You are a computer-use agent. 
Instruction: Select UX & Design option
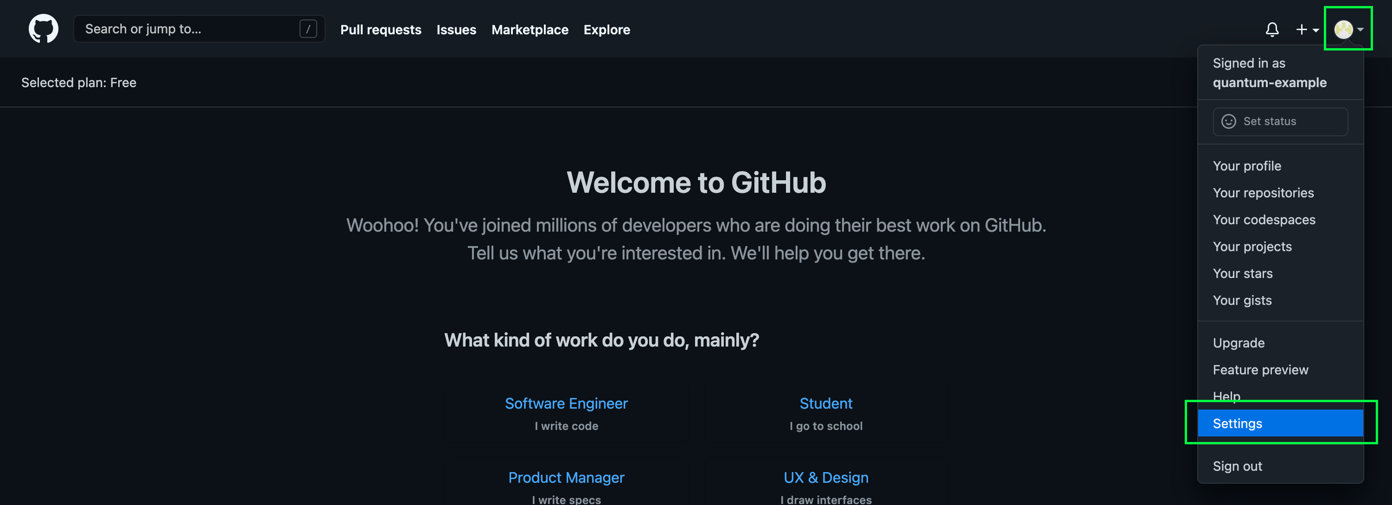(x=825, y=478)
